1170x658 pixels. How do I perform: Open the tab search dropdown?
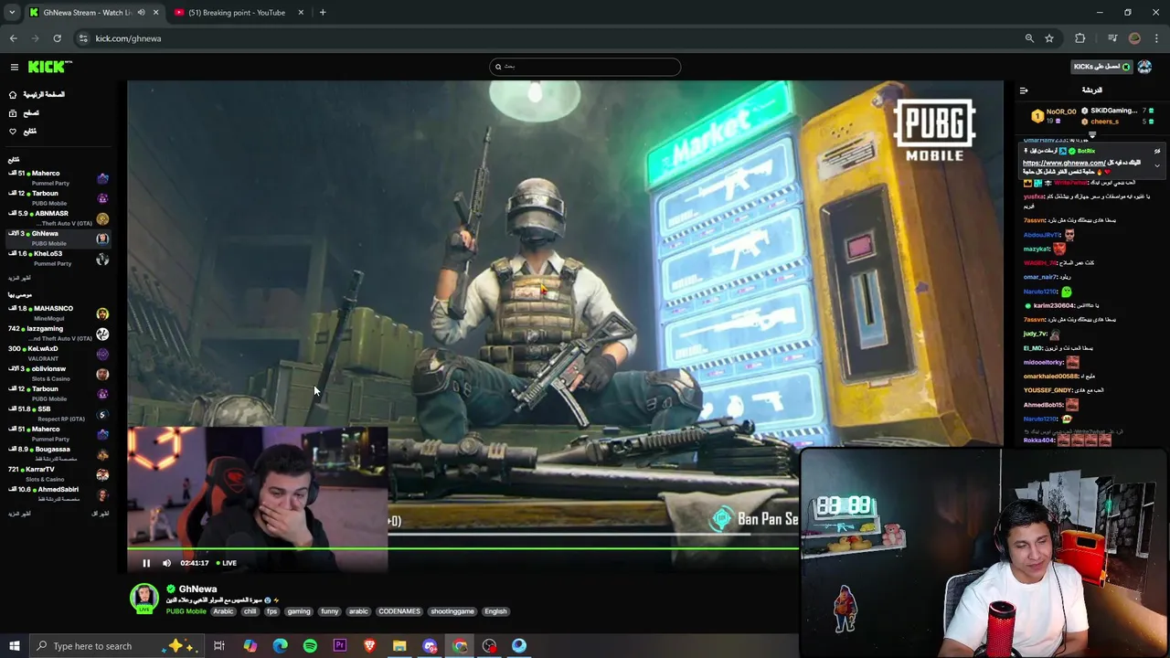point(11,13)
